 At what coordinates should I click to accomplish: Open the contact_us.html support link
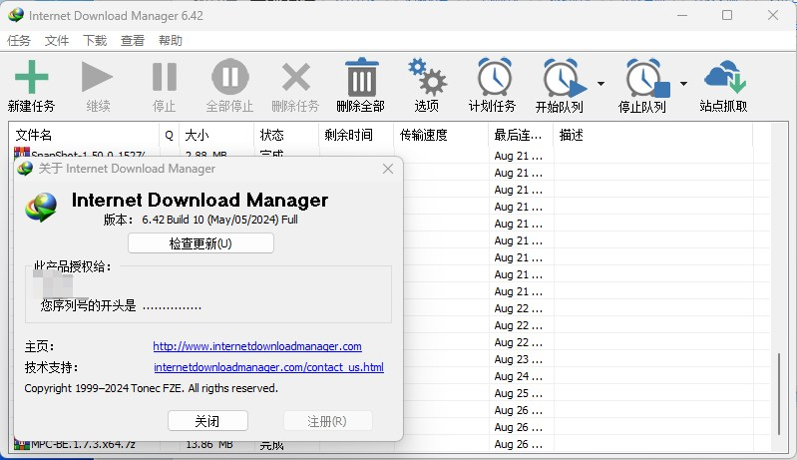pyautogui.click(x=268, y=367)
